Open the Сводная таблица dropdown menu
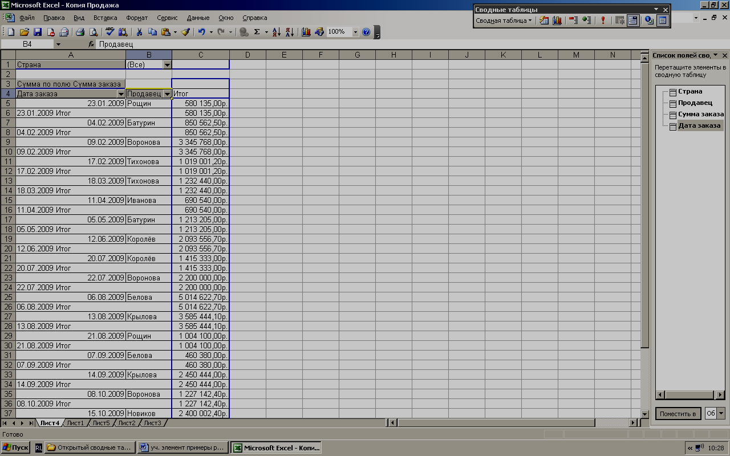Image resolution: width=730 pixels, height=456 pixels. tap(504, 21)
